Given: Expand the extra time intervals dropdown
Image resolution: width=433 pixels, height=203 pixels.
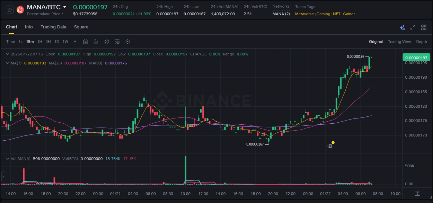Looking at the screenshot, I should tap(75, 42).
